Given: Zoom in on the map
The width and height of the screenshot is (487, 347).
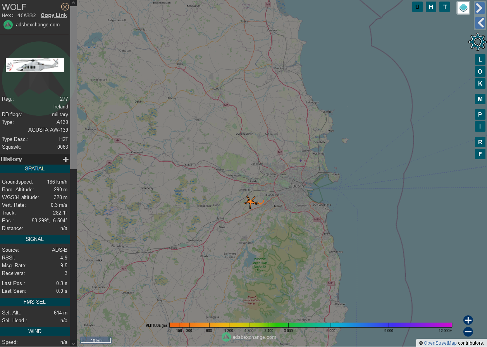Looking at the screenshot, I should click(x=468, y=320).
